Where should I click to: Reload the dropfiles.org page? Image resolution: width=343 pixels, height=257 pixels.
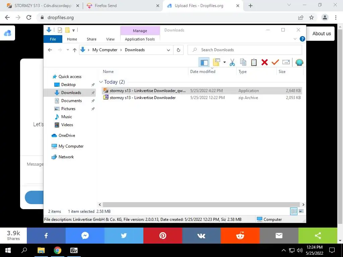coord(29,17)
